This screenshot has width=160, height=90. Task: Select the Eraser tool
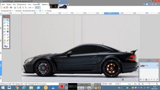(8, 35)
